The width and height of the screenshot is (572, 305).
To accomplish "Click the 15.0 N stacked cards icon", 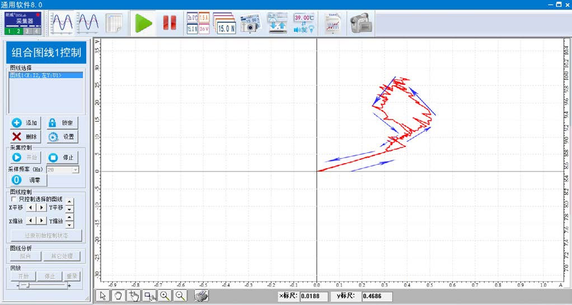I will [x=224, y=23].
